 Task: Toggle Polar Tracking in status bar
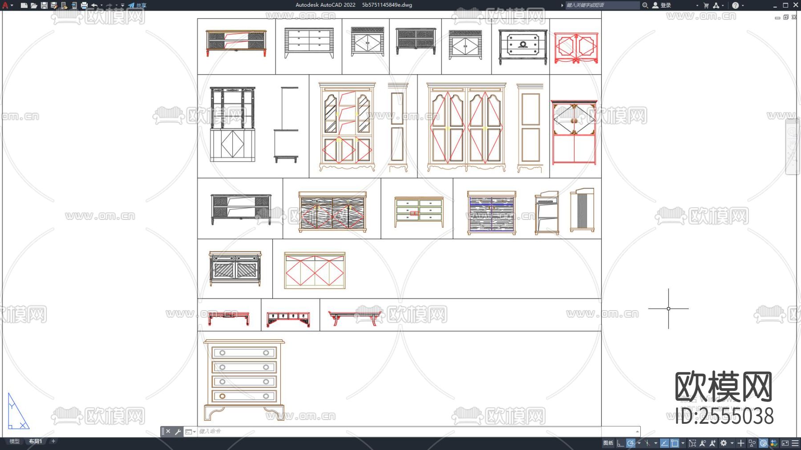point(631,443)
